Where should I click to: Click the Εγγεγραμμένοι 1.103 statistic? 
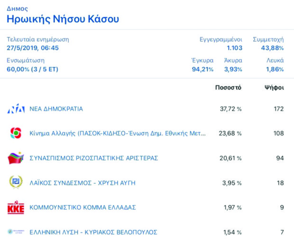click(235, 48)
